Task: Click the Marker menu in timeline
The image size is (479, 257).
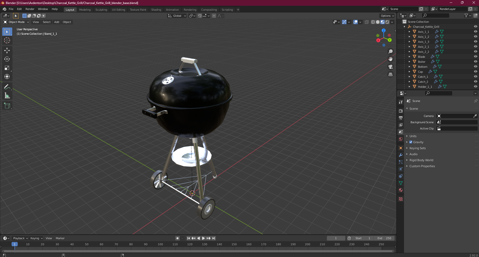Action: [x=60, y=238]
